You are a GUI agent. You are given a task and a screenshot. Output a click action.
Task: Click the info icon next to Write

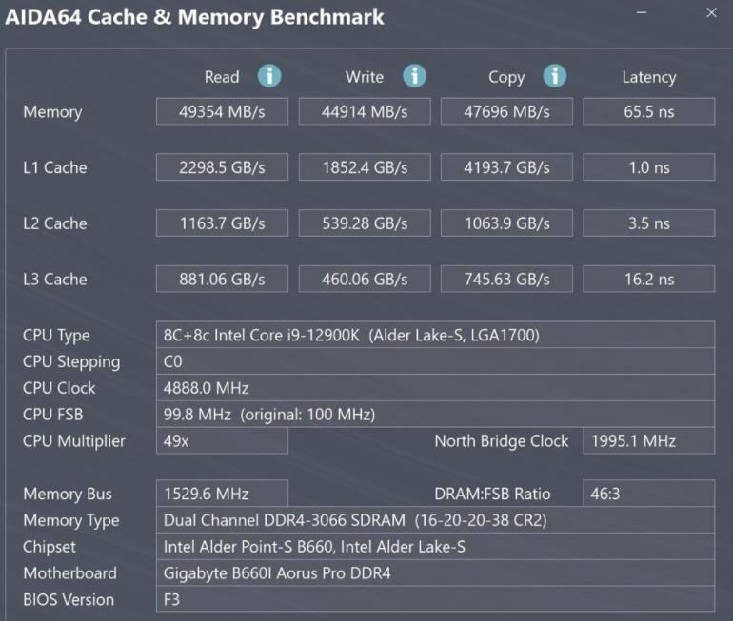click(x=414, y=76)
